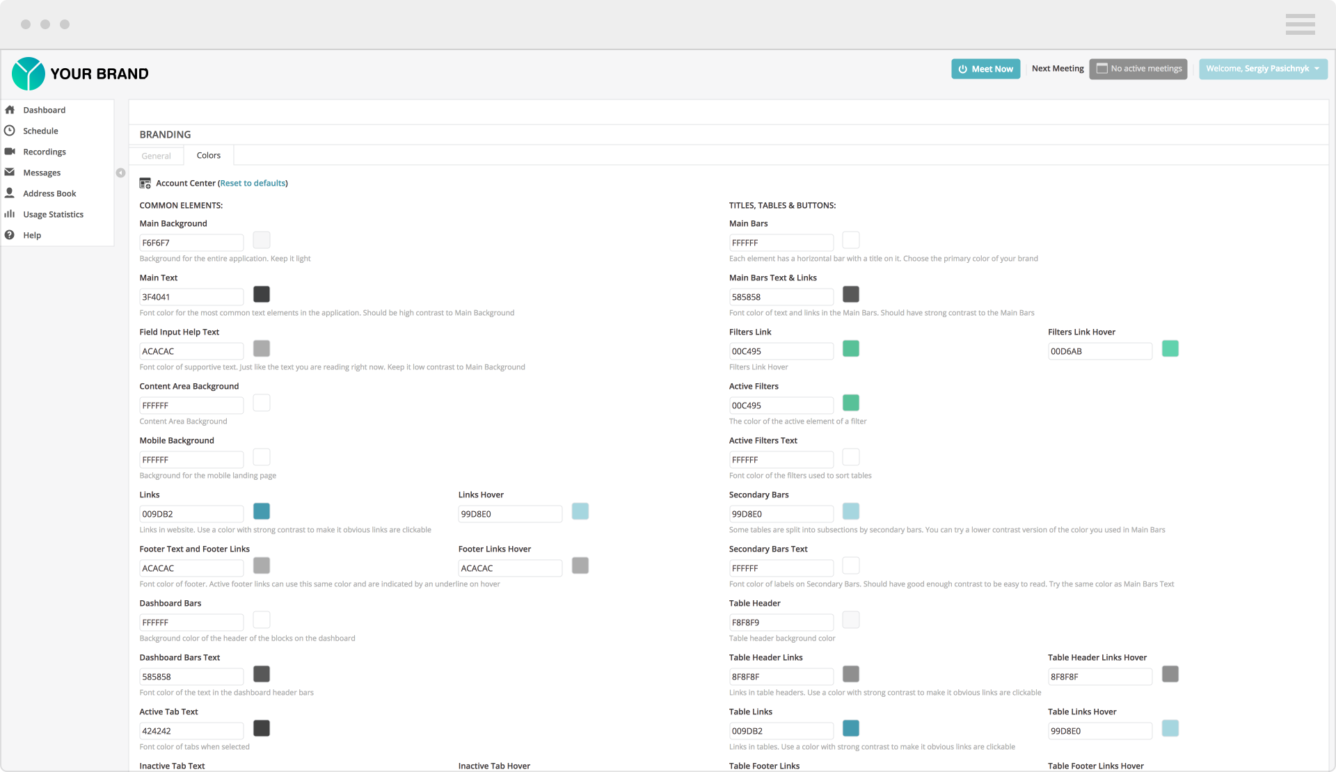Collapse the sidebar with the arrow handle
Image resolution: width=1336 pixels, height=772 pixels.
coord(120,172)
